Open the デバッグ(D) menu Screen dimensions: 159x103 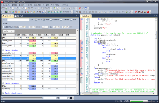pyautogui.click(x=37, y=5)
